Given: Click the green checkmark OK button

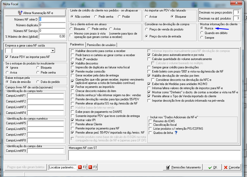Looking at the screenshot, I should [x=212, y=167].
